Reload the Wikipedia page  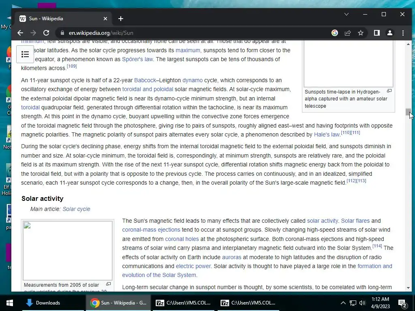[46, 33]
